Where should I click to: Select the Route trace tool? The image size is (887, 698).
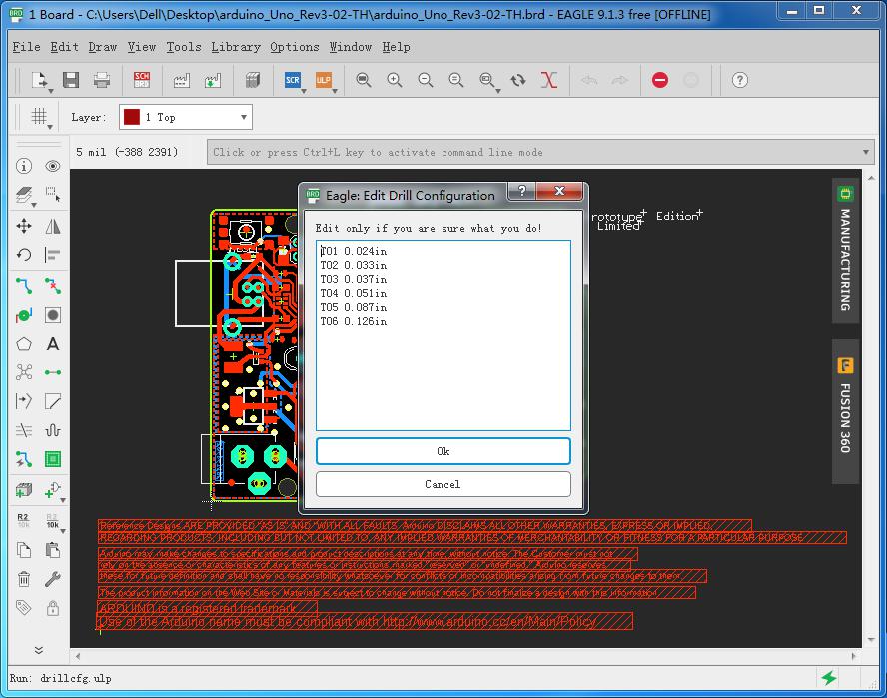(24, 285)
